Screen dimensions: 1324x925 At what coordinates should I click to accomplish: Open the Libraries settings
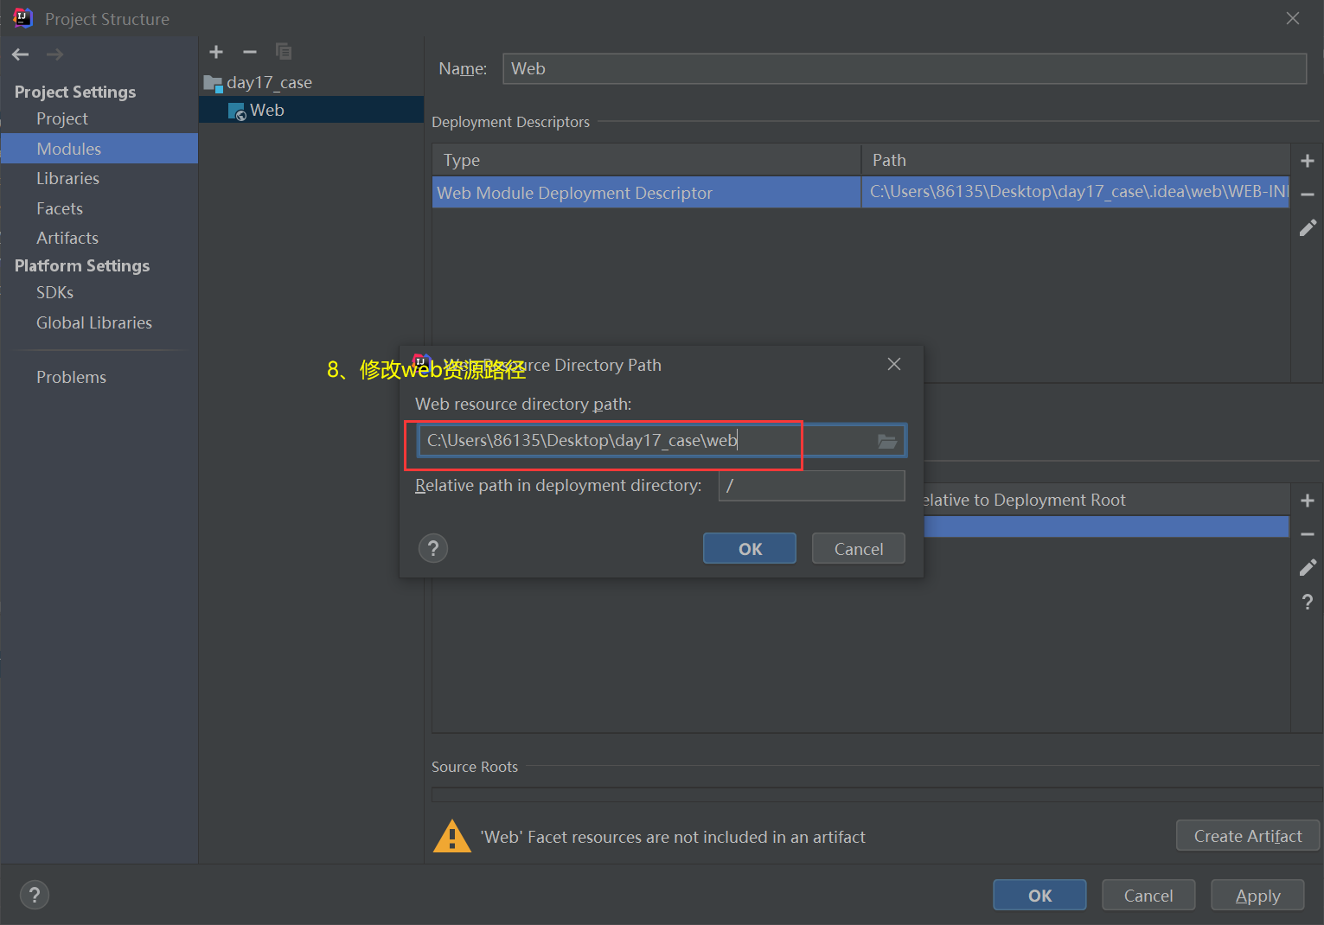tap(67, 178)
